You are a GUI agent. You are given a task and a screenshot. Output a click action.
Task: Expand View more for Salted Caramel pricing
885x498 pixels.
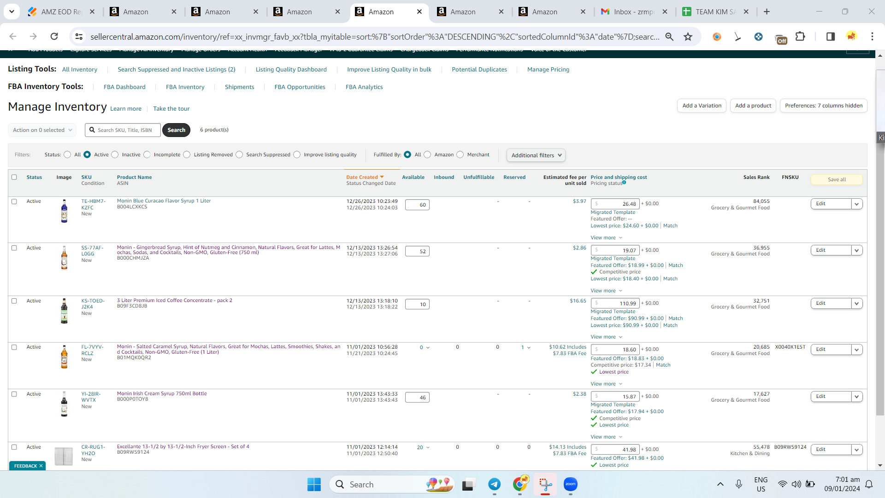tap(607, 384)
